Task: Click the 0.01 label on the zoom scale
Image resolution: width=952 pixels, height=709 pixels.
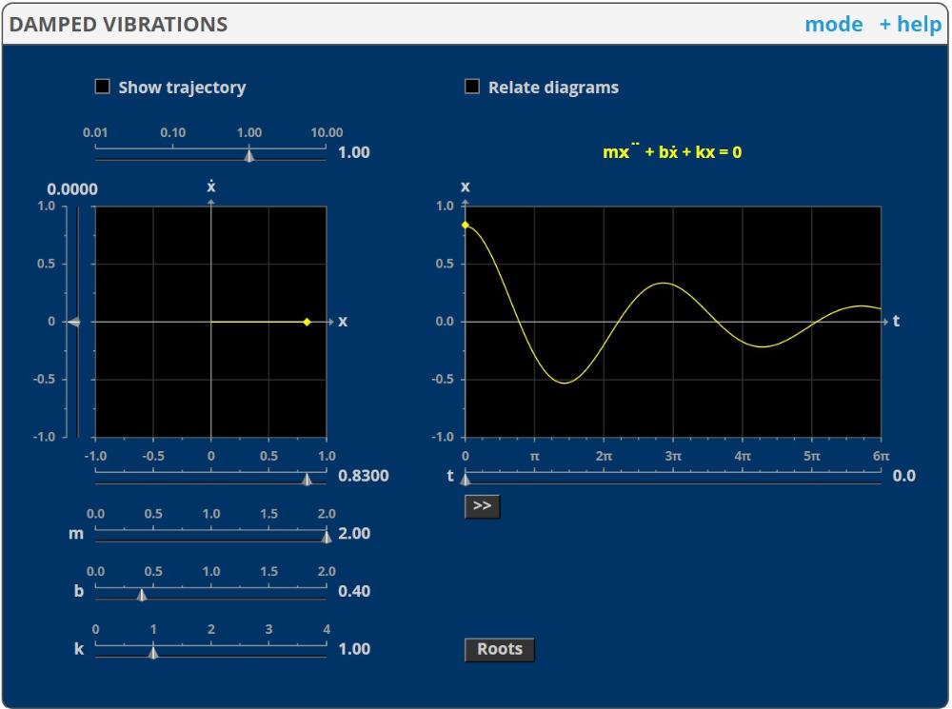Action: (95, 132)
